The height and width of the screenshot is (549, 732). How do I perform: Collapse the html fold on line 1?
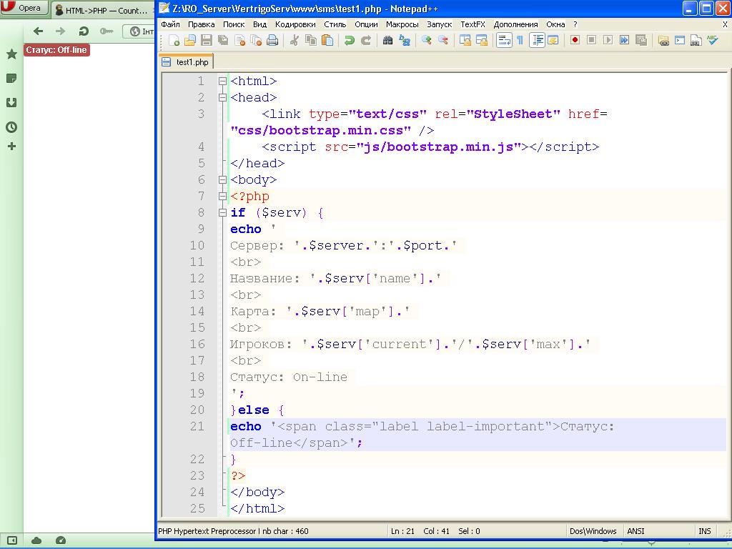[x=223, y=81]
